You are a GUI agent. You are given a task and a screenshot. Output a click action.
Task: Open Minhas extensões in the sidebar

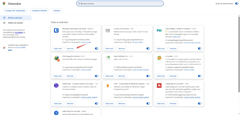(16, 18)
